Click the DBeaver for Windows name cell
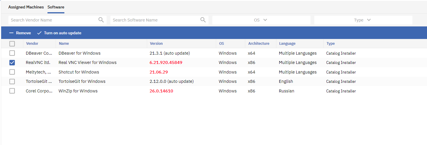 coord(80,53)
